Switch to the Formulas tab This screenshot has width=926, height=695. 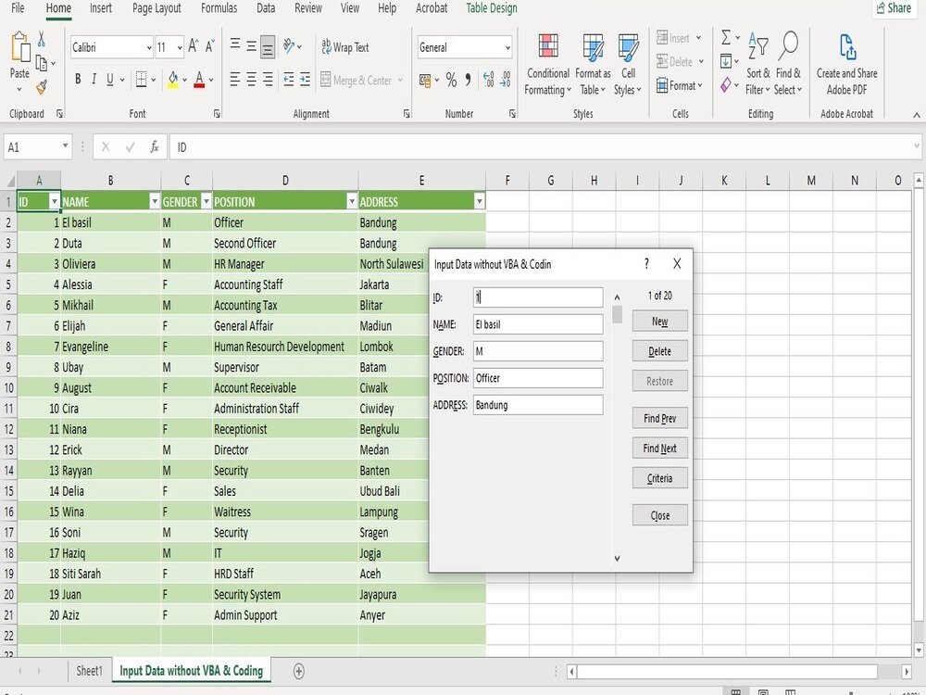[x=219, y=8]
